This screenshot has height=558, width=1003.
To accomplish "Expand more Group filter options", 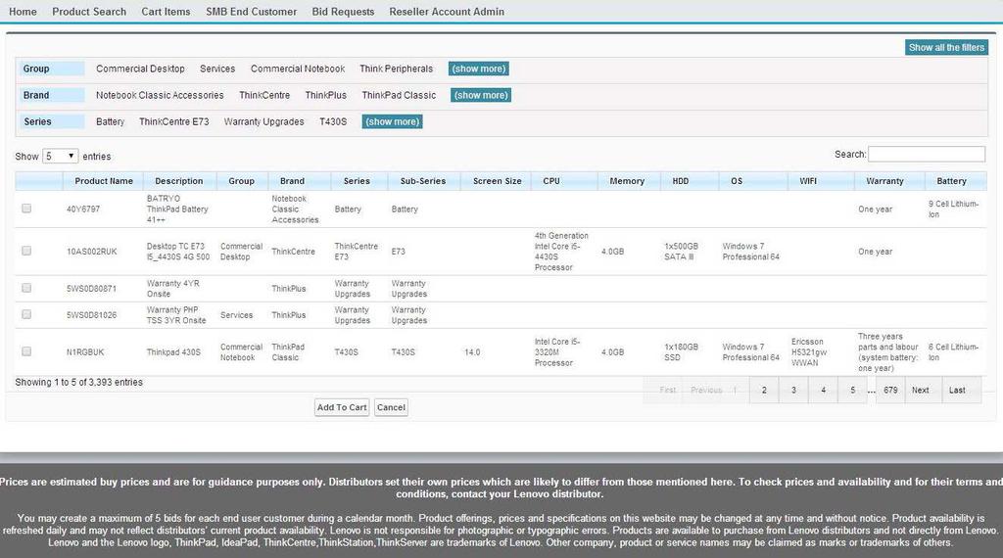I will pyautogui.click(x=478, y=69).
